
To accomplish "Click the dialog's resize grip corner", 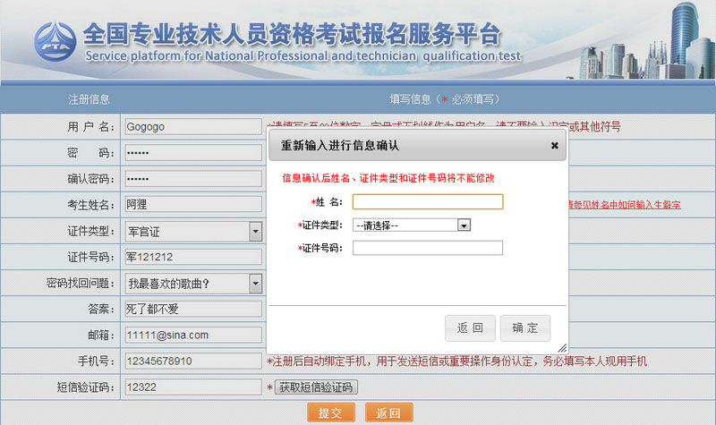I will [x=562, y=347].
